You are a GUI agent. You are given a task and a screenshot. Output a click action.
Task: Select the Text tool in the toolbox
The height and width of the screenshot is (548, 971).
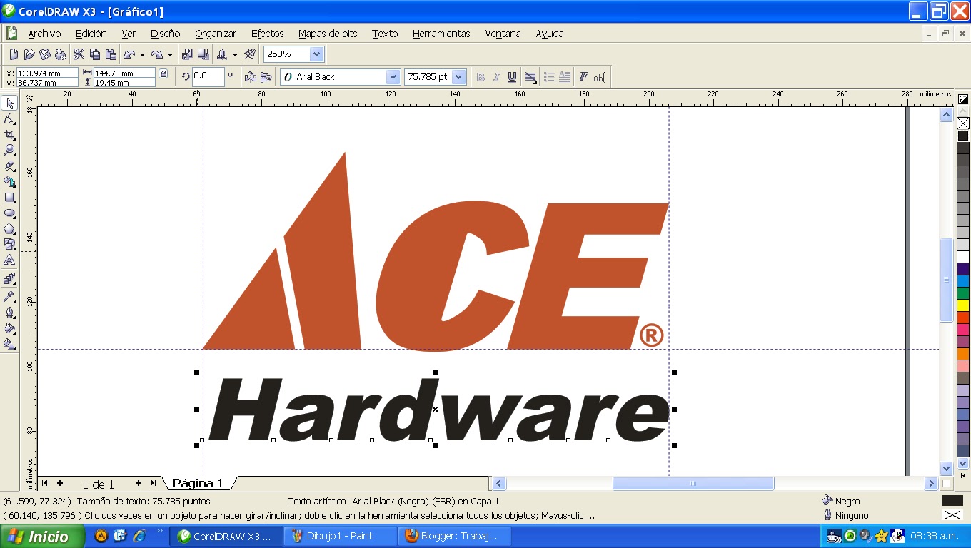pyautogui.click(x=9, y=260)
